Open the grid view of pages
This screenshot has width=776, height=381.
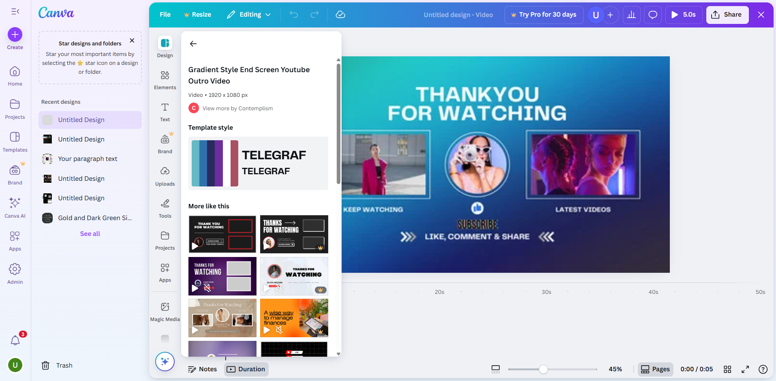coord(727,369)
